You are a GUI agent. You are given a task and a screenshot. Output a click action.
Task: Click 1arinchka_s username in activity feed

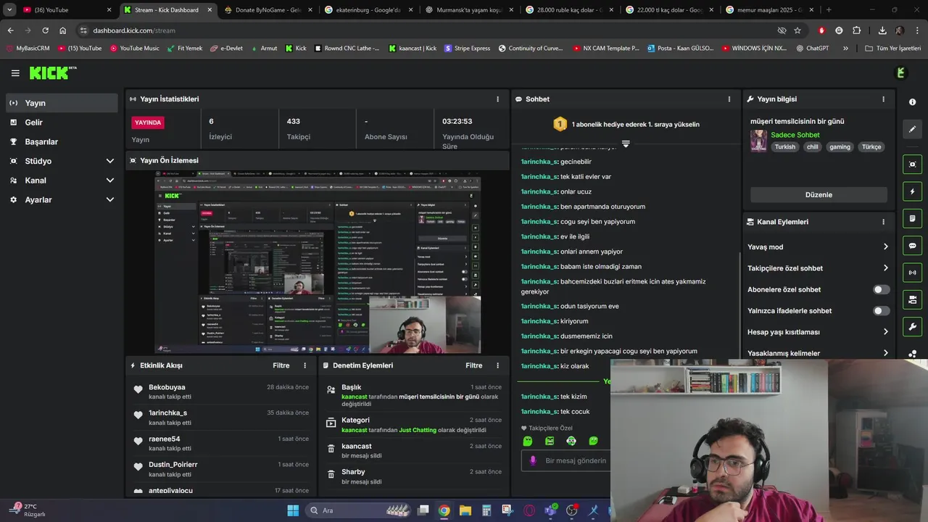167,413
